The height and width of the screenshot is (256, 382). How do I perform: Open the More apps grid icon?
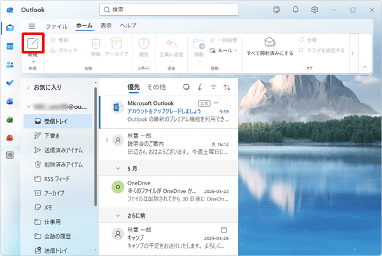(10, 155)
